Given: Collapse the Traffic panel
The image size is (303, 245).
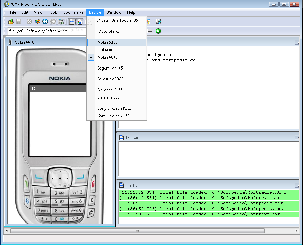Looking at the screenshot, I should click(297, 185).
